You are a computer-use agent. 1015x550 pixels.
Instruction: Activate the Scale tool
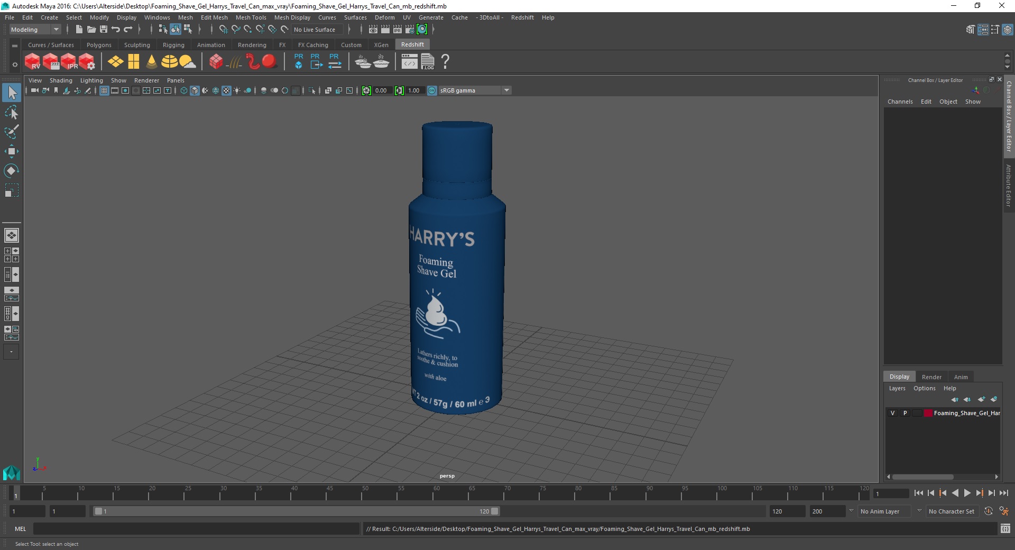point(11,190)
